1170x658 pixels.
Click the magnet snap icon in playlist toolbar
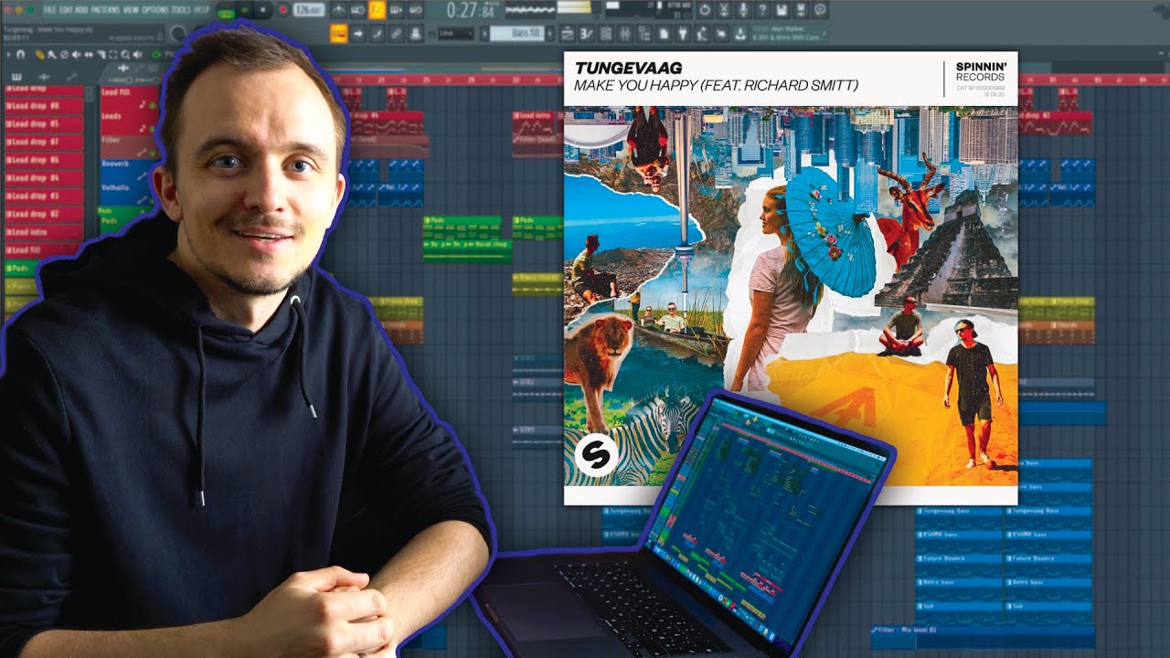[x=19, y=54]
